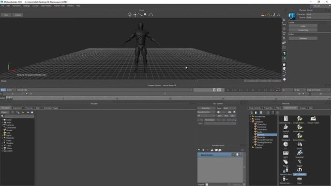Open the Snap on Frames dropdown
This screenshot has height=186, width=331.
[x=319, y=90]
